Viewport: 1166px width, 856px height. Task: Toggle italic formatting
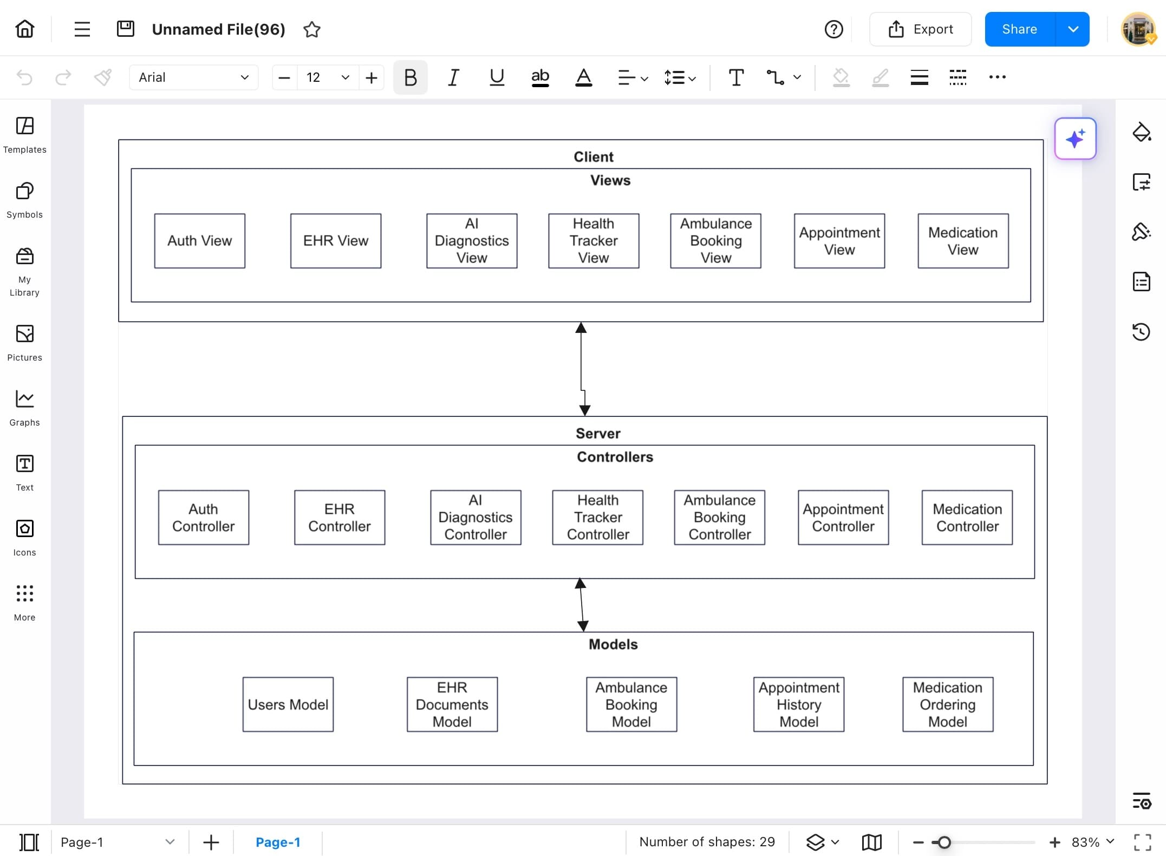453,77
